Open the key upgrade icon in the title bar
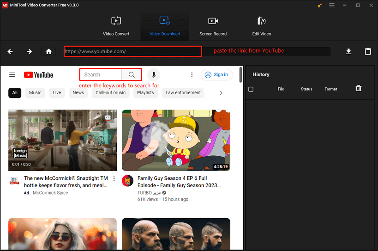Screen dimensions: 378x251 click(x=320, y=5)
